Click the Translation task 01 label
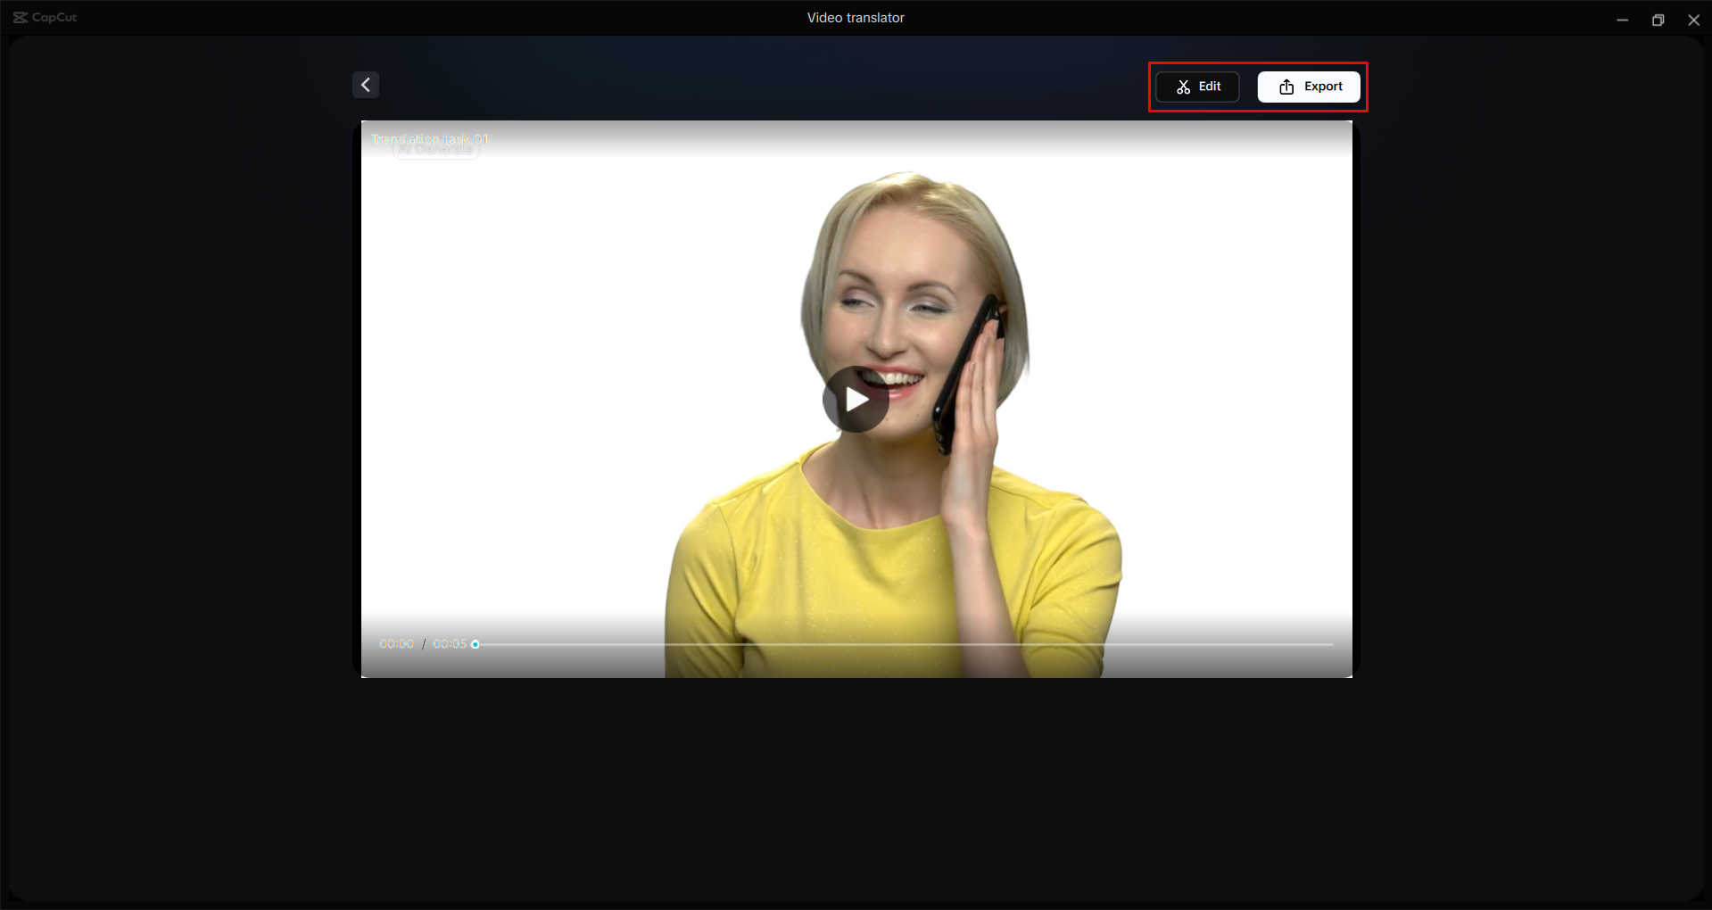Image resolution: width=1712 pixels, height=910 pixels. click(x=430, y=139)
